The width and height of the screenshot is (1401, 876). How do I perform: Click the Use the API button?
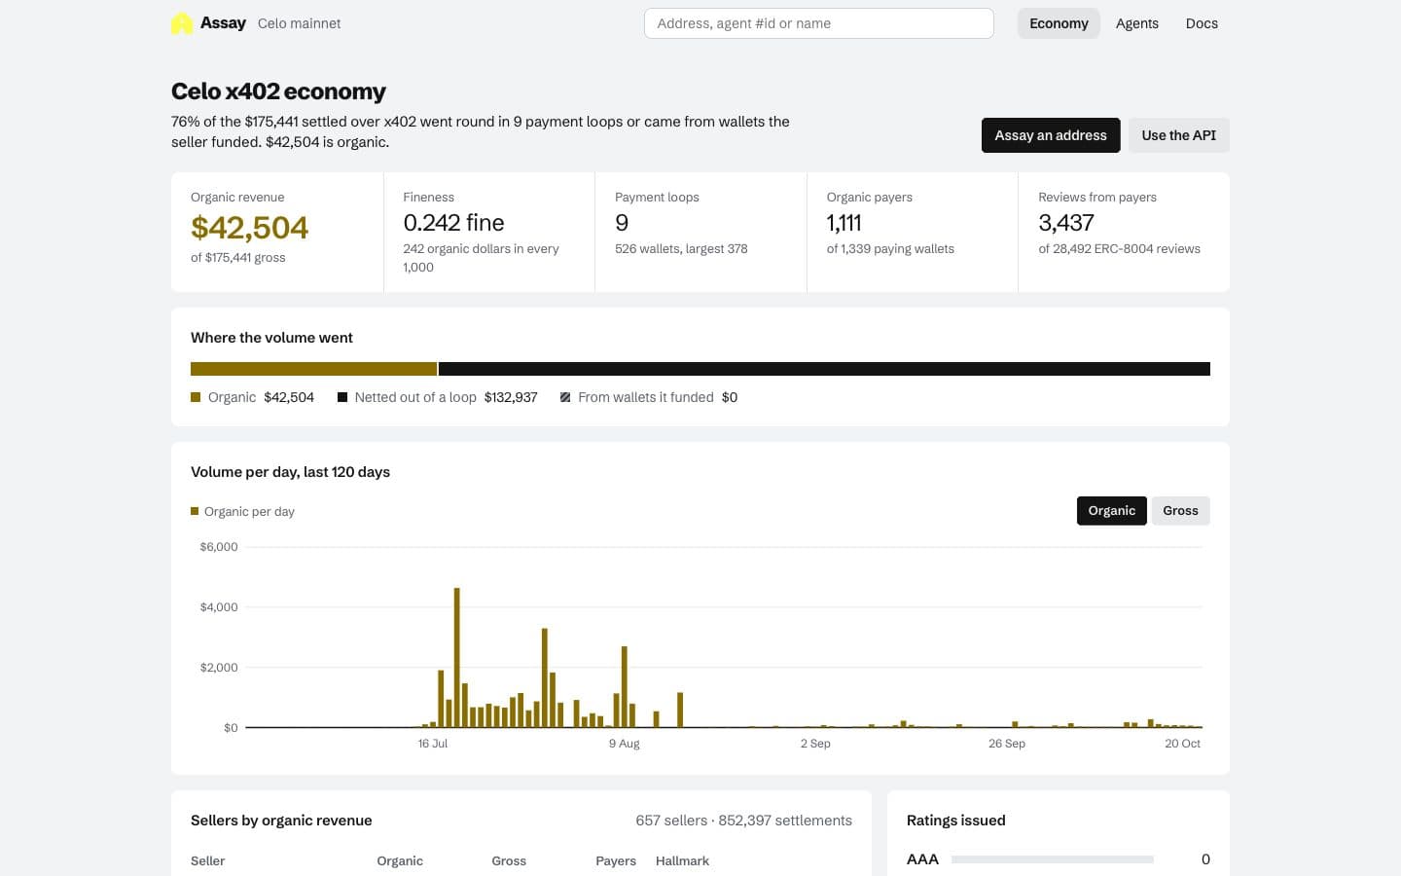click(x=1178, y=135)
